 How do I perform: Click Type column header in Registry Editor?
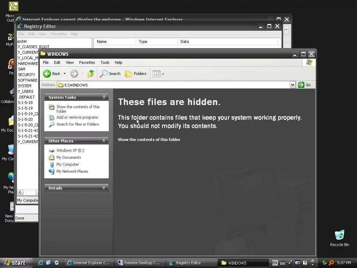157,42
